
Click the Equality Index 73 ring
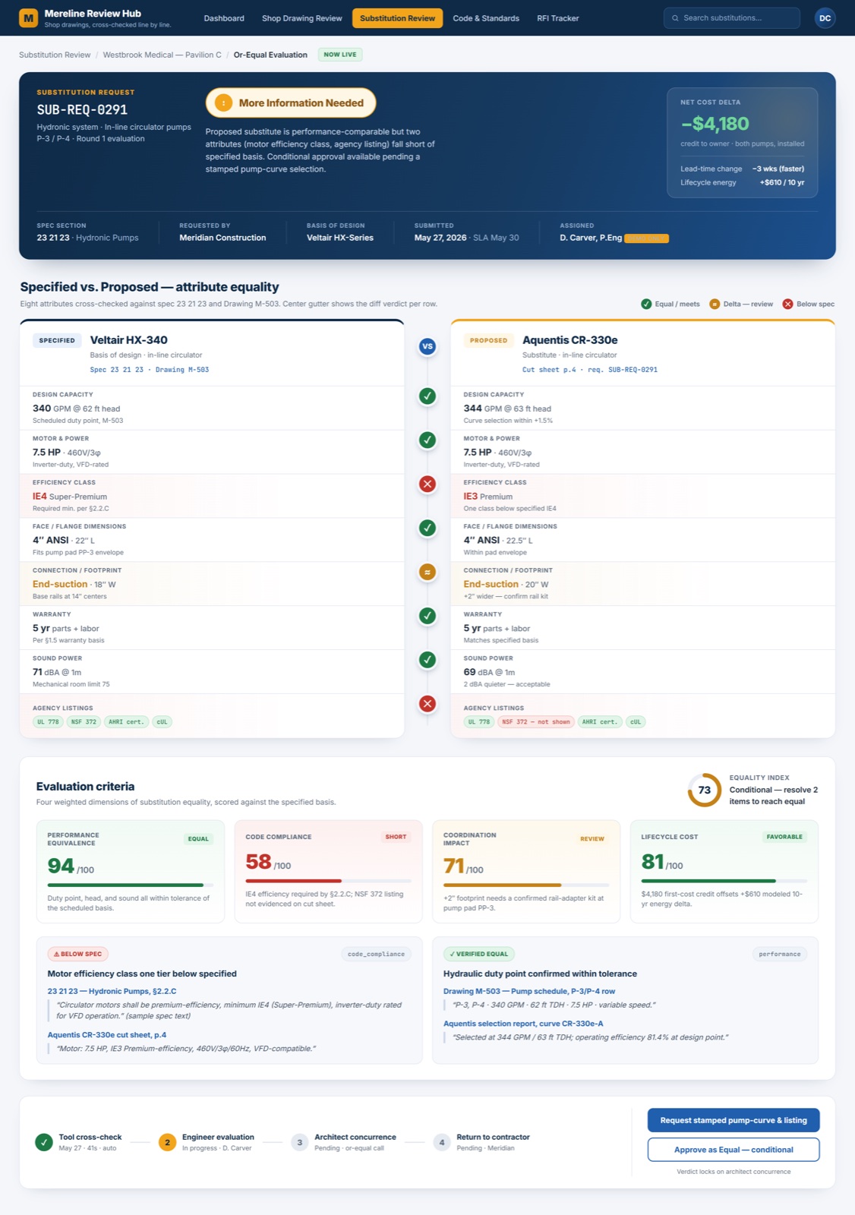pos(705,790)
